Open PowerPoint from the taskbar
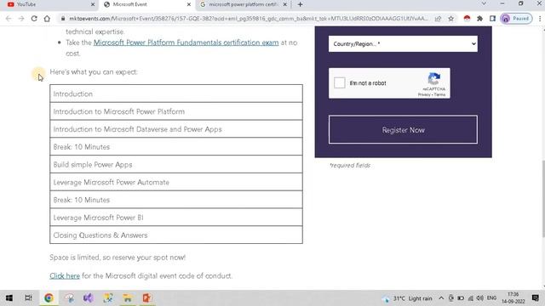545x306 pixels. [146, 298]
